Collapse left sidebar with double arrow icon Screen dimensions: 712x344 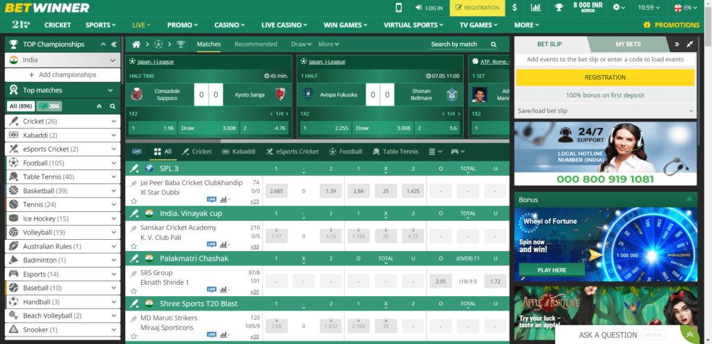(x=113, y=44)
